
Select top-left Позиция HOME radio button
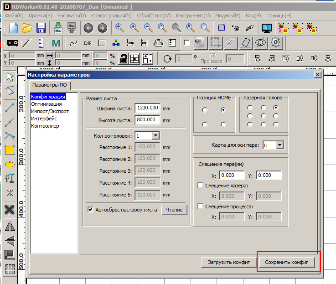pyautogui.click(x=205, y=110)
